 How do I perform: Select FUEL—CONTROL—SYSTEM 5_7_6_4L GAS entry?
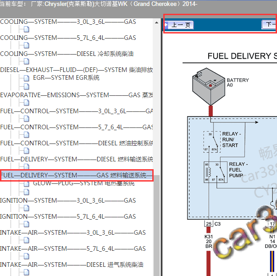click(76, 127)
